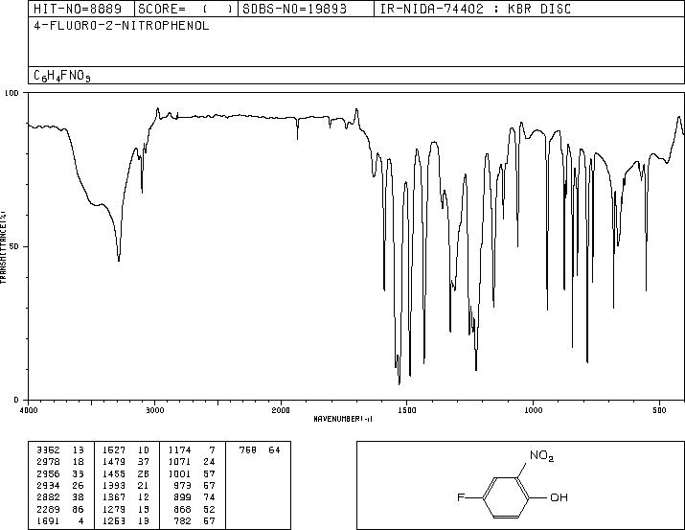The image size is (685, 530).
Task: Click intensity value 64 beside 768
Action: (x=274, y=450)
